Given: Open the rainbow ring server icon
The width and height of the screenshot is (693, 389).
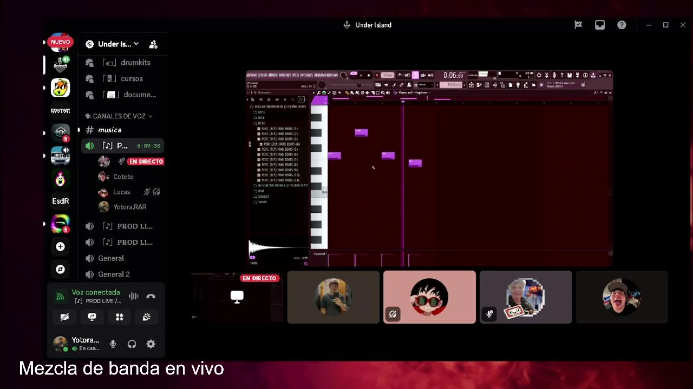Looking at the screenshot, I should pyautogui.click(x=60, y=224).
